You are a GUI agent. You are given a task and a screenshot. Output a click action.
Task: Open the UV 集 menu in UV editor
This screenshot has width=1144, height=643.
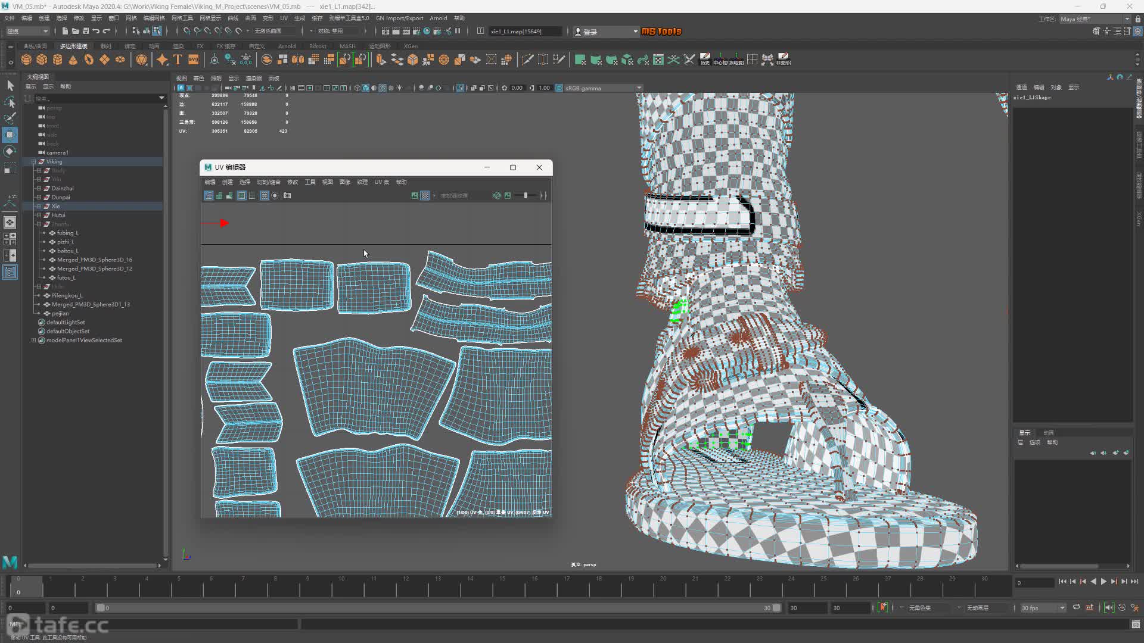[381, 182]
